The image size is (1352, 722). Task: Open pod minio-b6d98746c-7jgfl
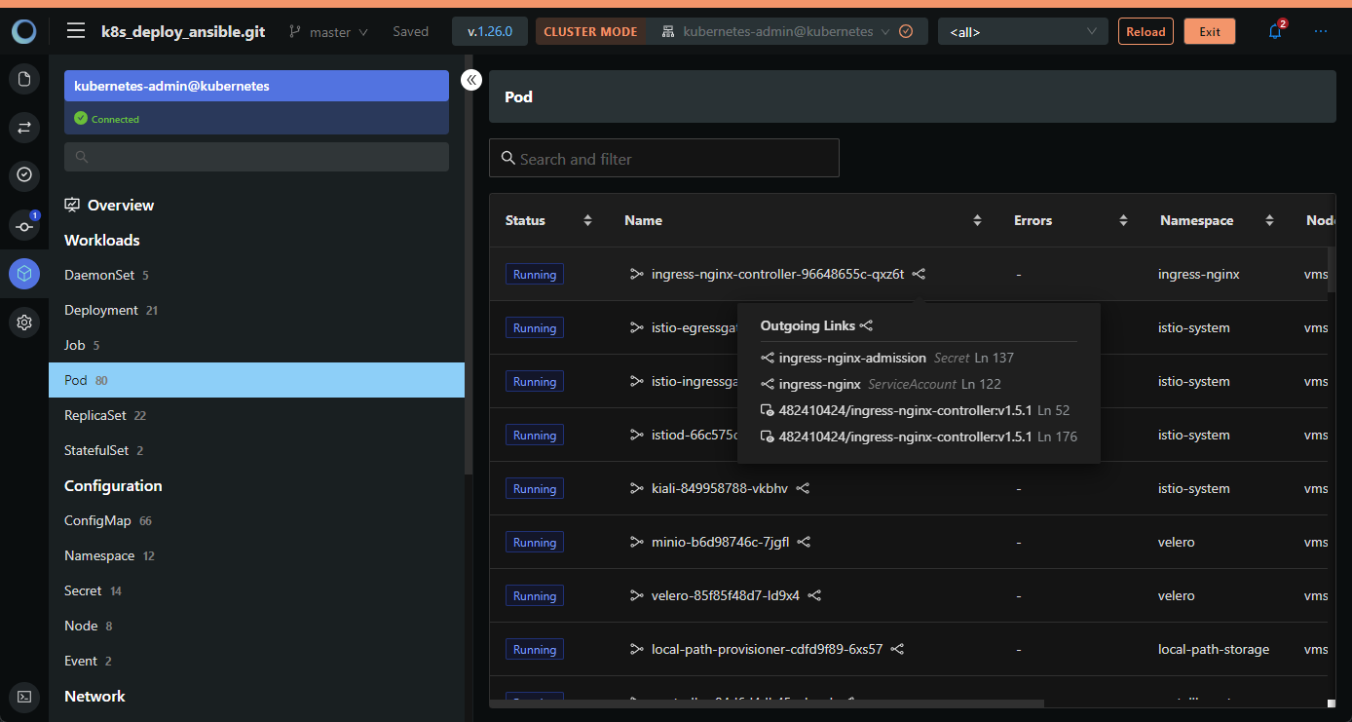point(721,542)
